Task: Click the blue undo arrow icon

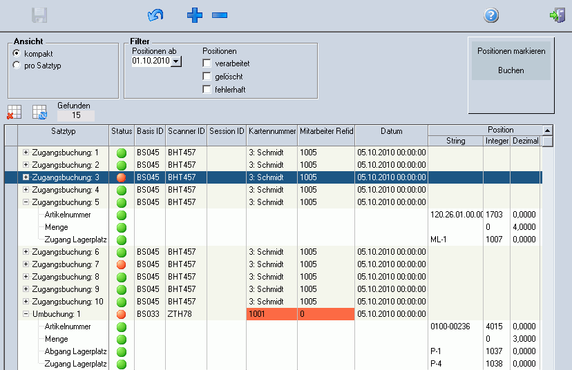Action: (x=156, y=15)
